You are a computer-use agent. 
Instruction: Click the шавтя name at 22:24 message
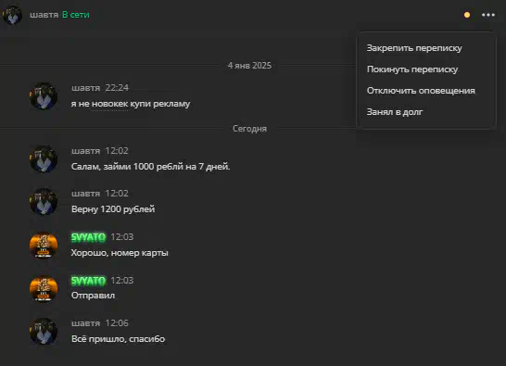[85, 88]
